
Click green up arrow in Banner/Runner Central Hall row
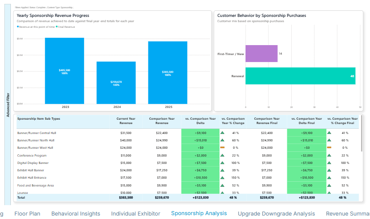tap(222, 133)
